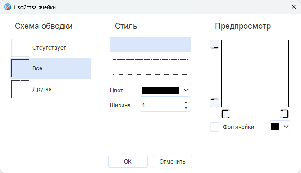Click the application icon in title bar
301x173 pixels.
[8, 7]
